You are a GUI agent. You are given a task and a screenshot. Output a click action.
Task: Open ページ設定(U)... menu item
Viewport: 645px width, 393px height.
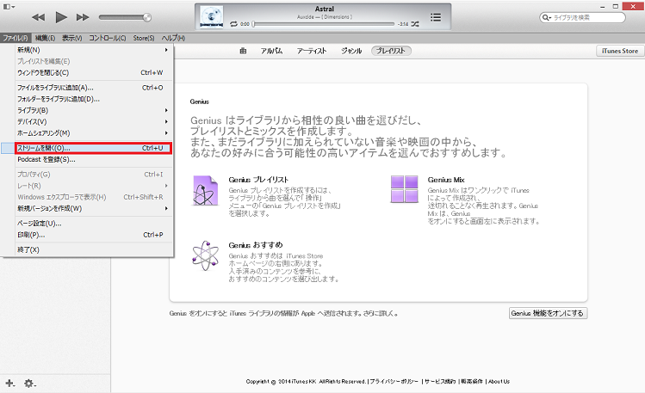(x=93, y=224)
